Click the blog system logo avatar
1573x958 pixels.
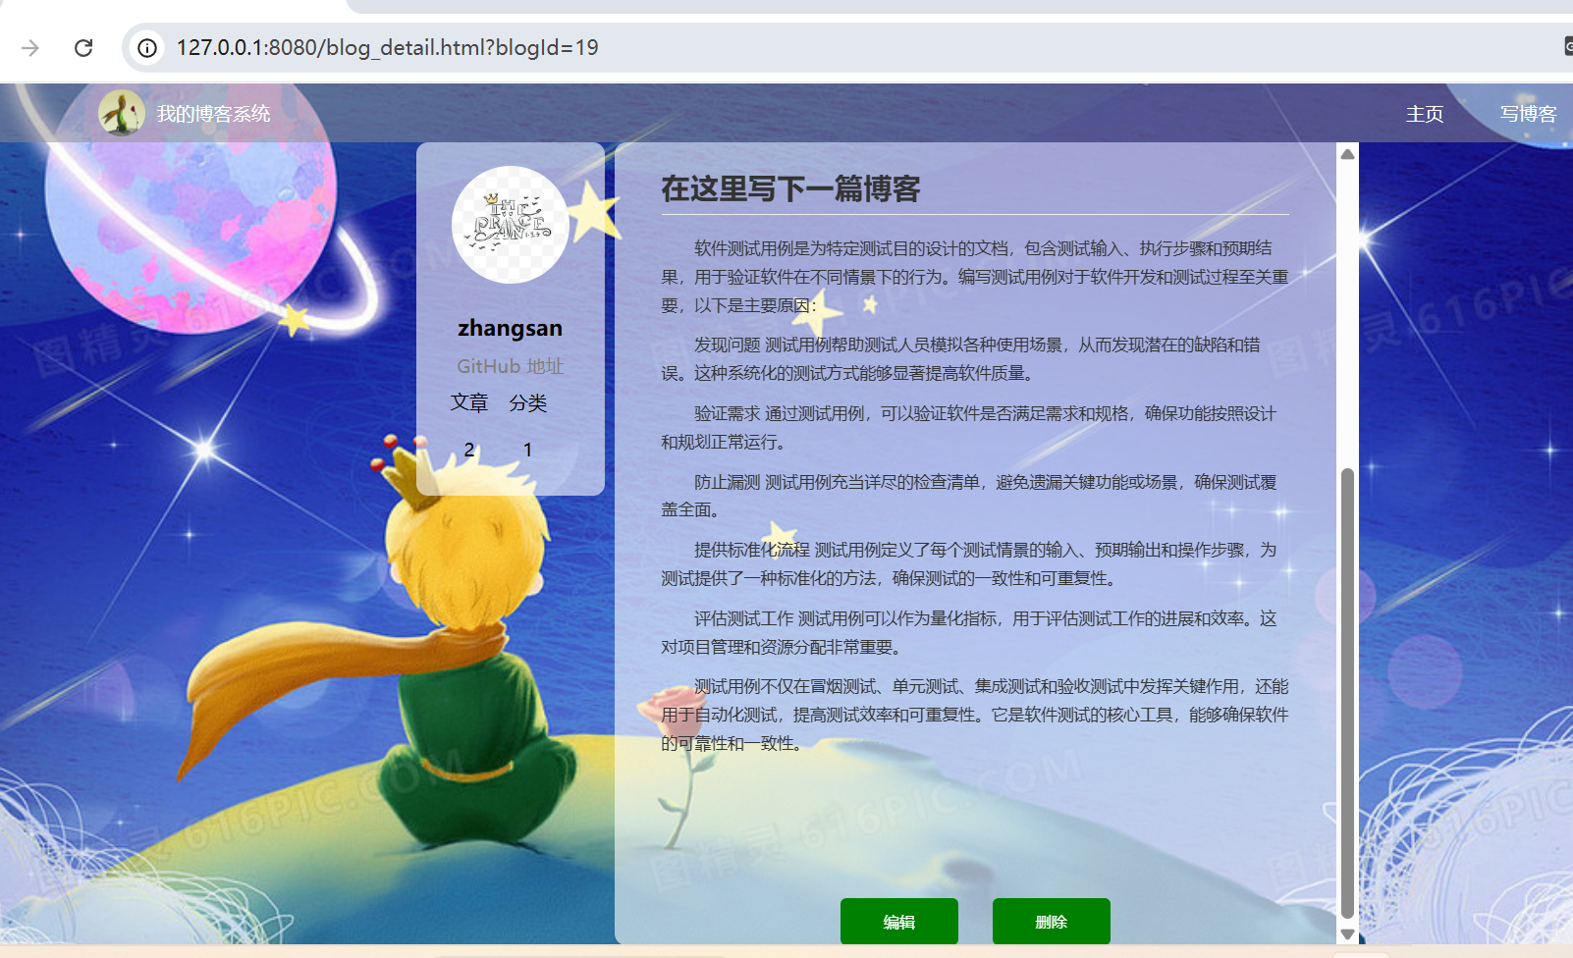coord(122,113)
